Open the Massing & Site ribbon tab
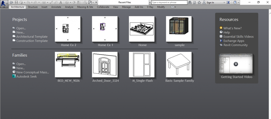 [85, 7]
